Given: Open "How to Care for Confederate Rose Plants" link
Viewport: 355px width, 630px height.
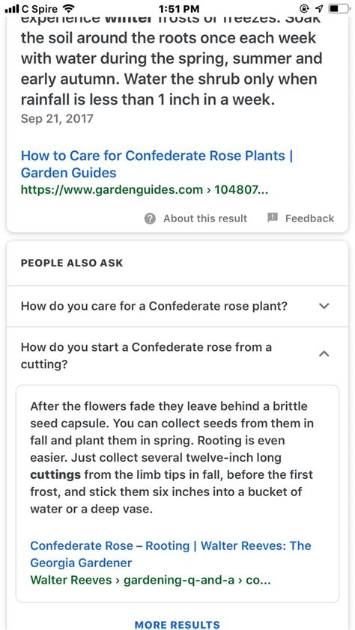Looking at the screenshot, I should click(x=157, y=165).
